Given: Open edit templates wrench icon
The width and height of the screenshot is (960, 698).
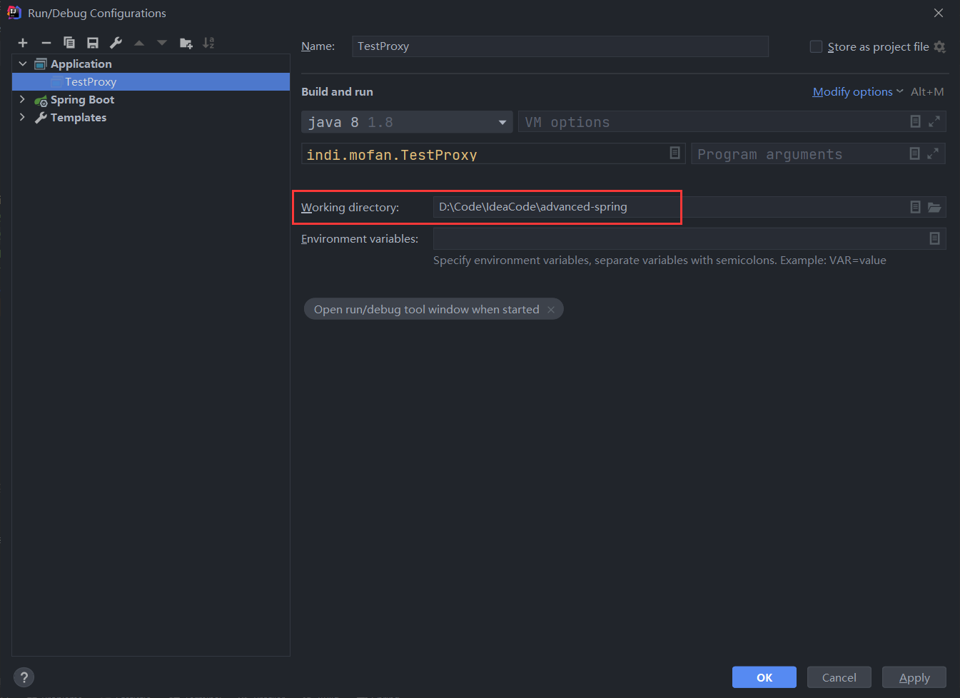Looking at the screenshot, I should [x=116, y=43].
